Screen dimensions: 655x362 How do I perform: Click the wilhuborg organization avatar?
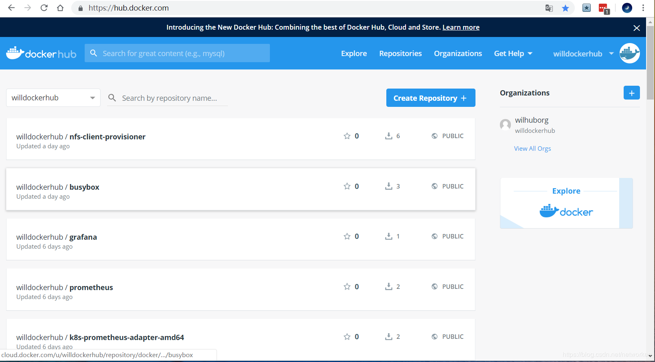pyautogui.click(x=505, y=124)
